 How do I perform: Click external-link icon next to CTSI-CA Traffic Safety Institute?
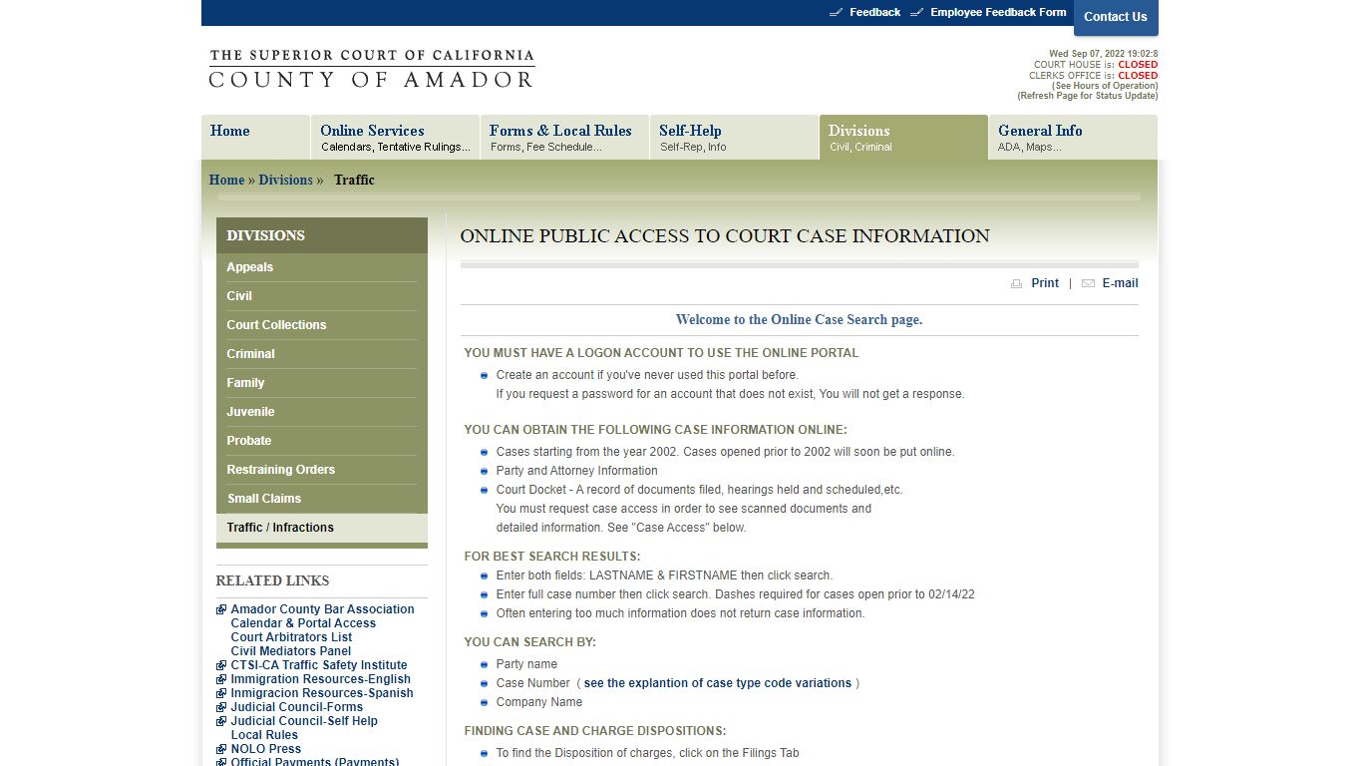pos(221,665)
